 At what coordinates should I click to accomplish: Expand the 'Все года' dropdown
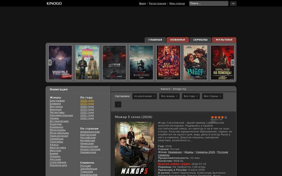pos(191,96)
